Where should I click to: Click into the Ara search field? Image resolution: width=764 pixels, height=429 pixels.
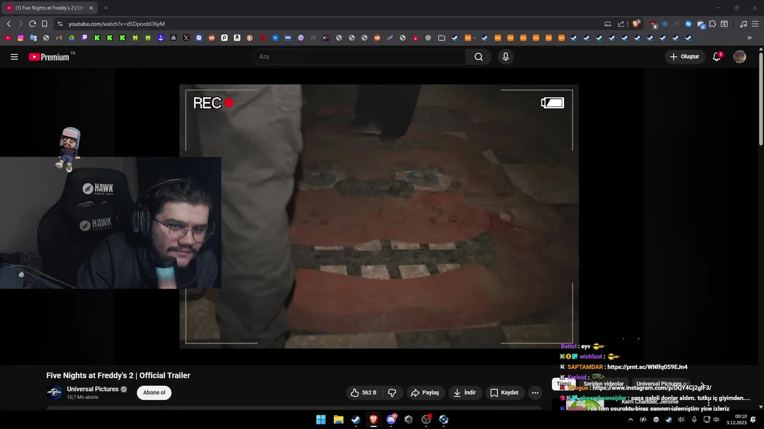pyautogui.click(x=359, y=57)
